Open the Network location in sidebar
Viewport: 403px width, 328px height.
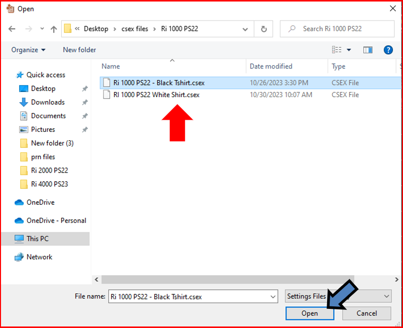point(39,257)
